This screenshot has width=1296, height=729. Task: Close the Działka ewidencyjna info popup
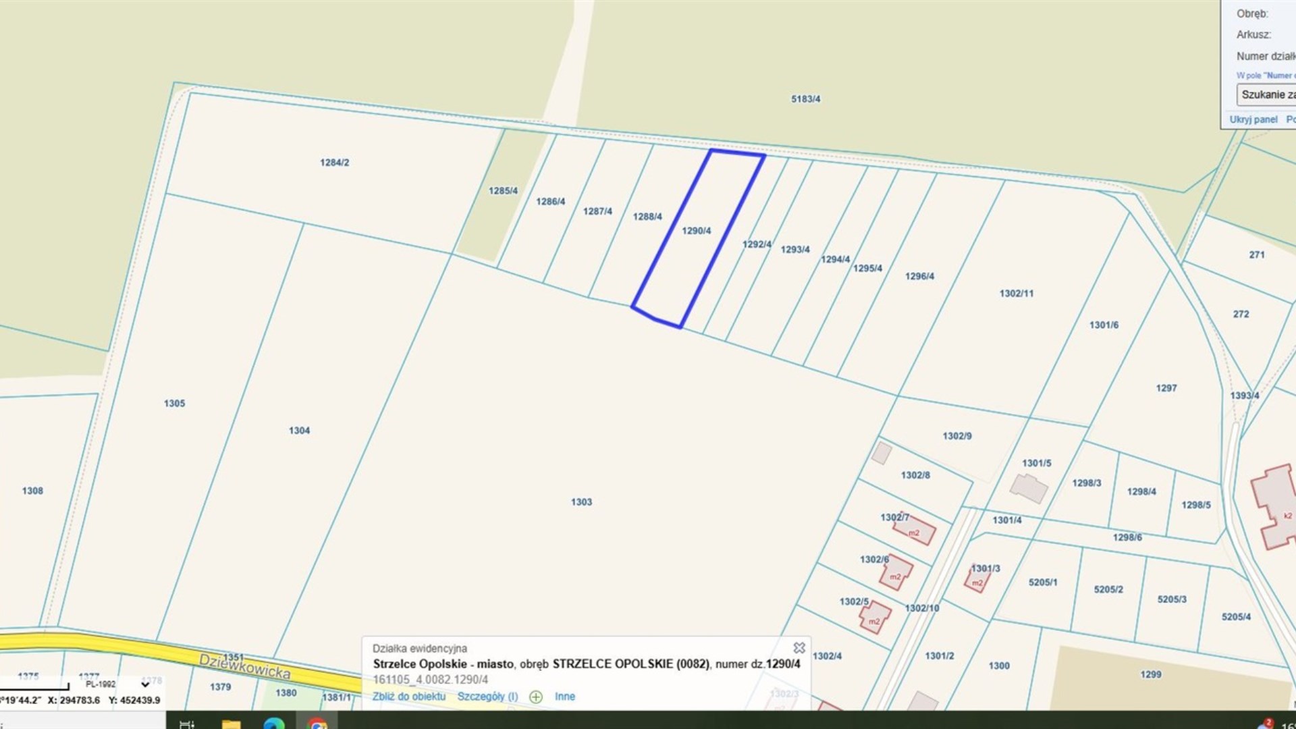pyautogui.click(x=799, y=648)
